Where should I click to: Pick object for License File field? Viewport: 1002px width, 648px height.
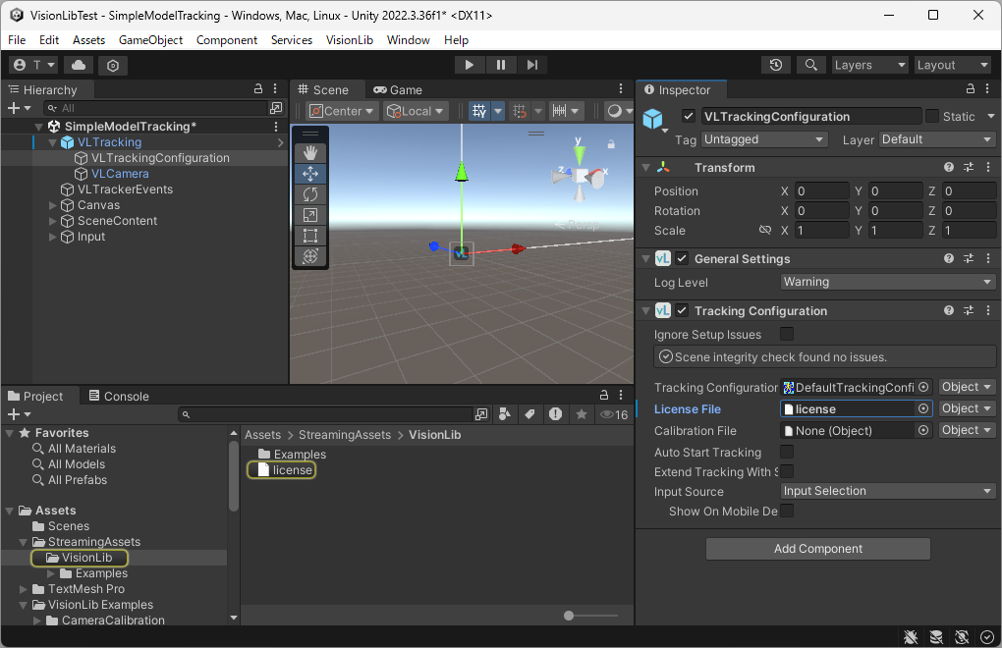tap(923, 408)
